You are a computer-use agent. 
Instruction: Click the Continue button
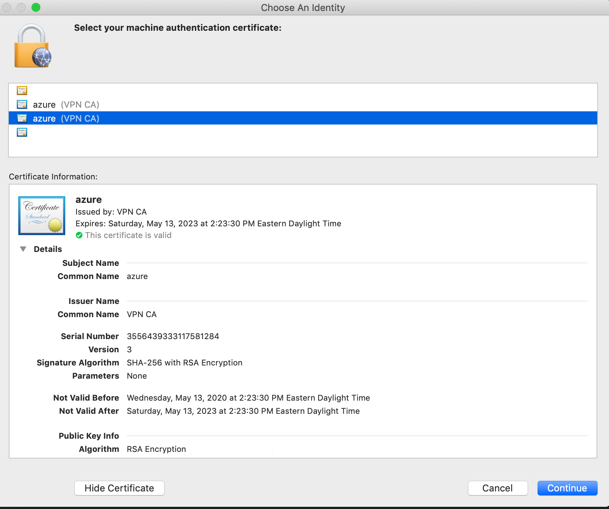567,488
